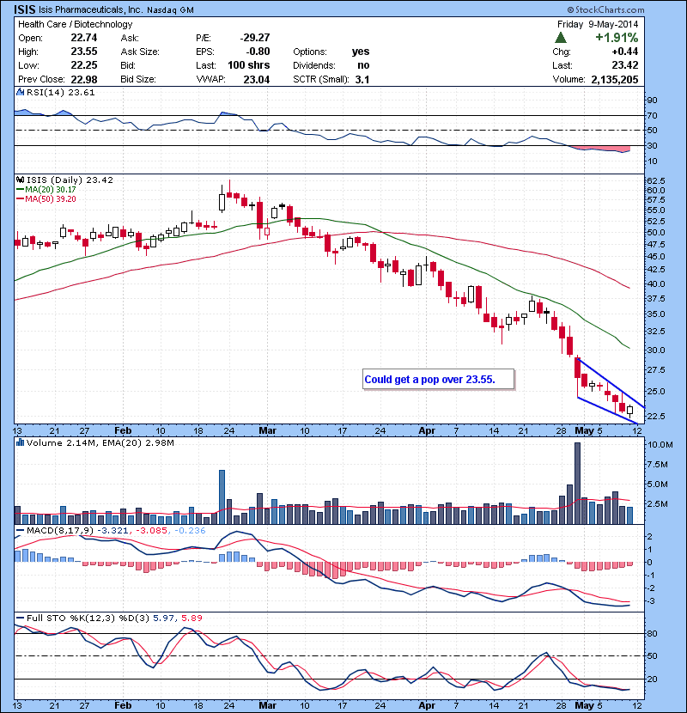Click the SCTR (Small) value 3.1
687x713 pixels.
[x=362, y=80]
